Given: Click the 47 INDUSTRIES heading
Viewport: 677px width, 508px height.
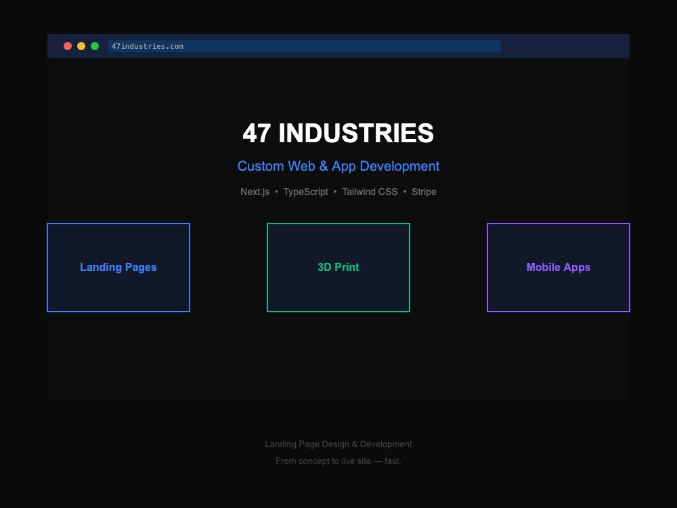Looking at the screenshot, I should [x=338, y=133].
